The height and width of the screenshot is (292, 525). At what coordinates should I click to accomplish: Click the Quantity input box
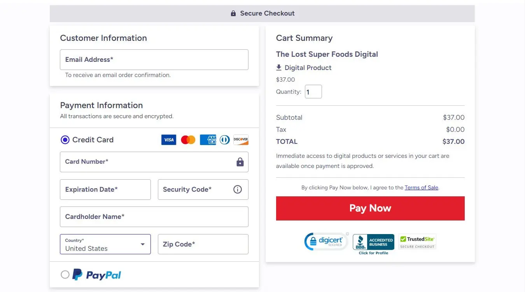[x=313, y=92]
